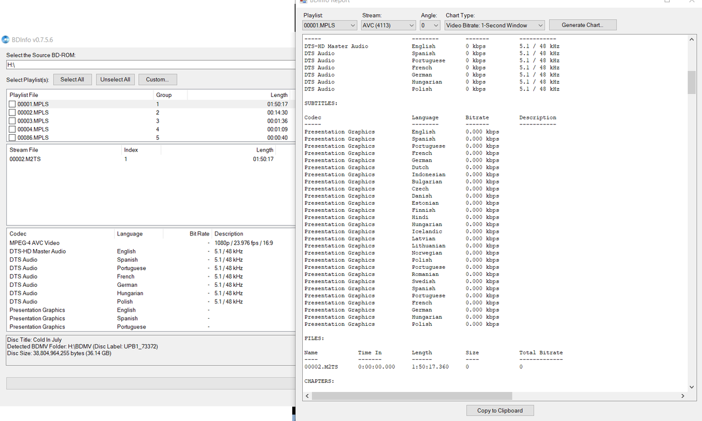Click FILES: heading in report

pyautogui.click(x=314, y=338)
